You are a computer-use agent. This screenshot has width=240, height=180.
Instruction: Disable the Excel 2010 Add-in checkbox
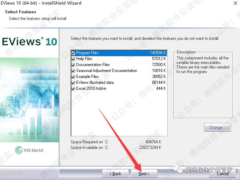(x=73, y=89)
